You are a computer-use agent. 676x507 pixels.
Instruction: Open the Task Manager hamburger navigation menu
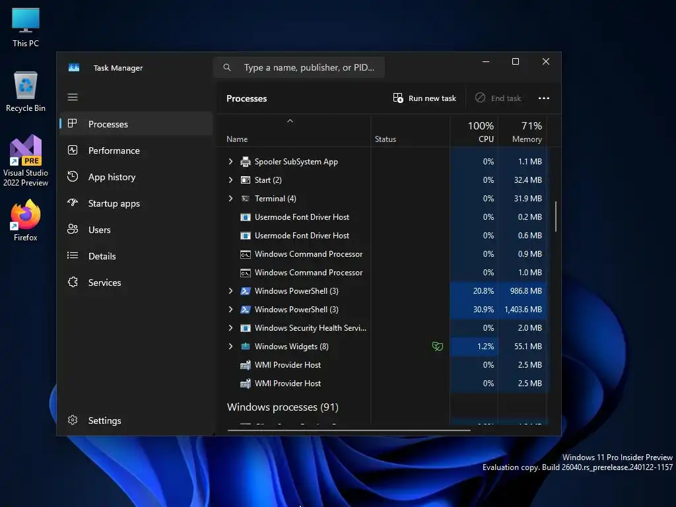pyautogui.click(x=73, y=97)
